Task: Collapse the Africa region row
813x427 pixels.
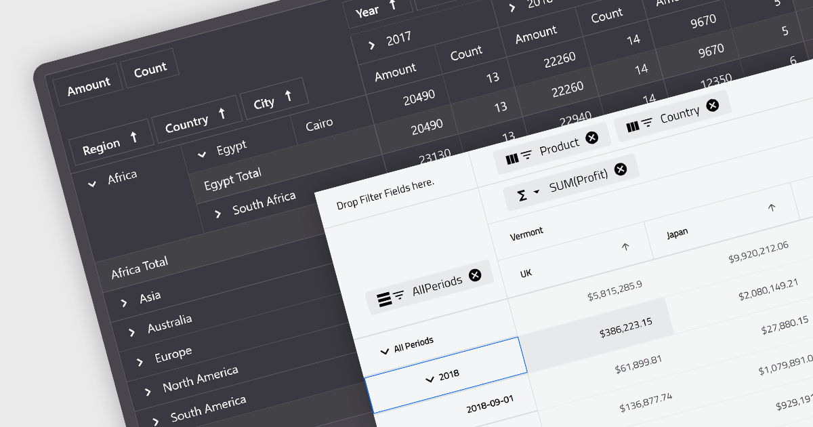Action: click(92, 183)
